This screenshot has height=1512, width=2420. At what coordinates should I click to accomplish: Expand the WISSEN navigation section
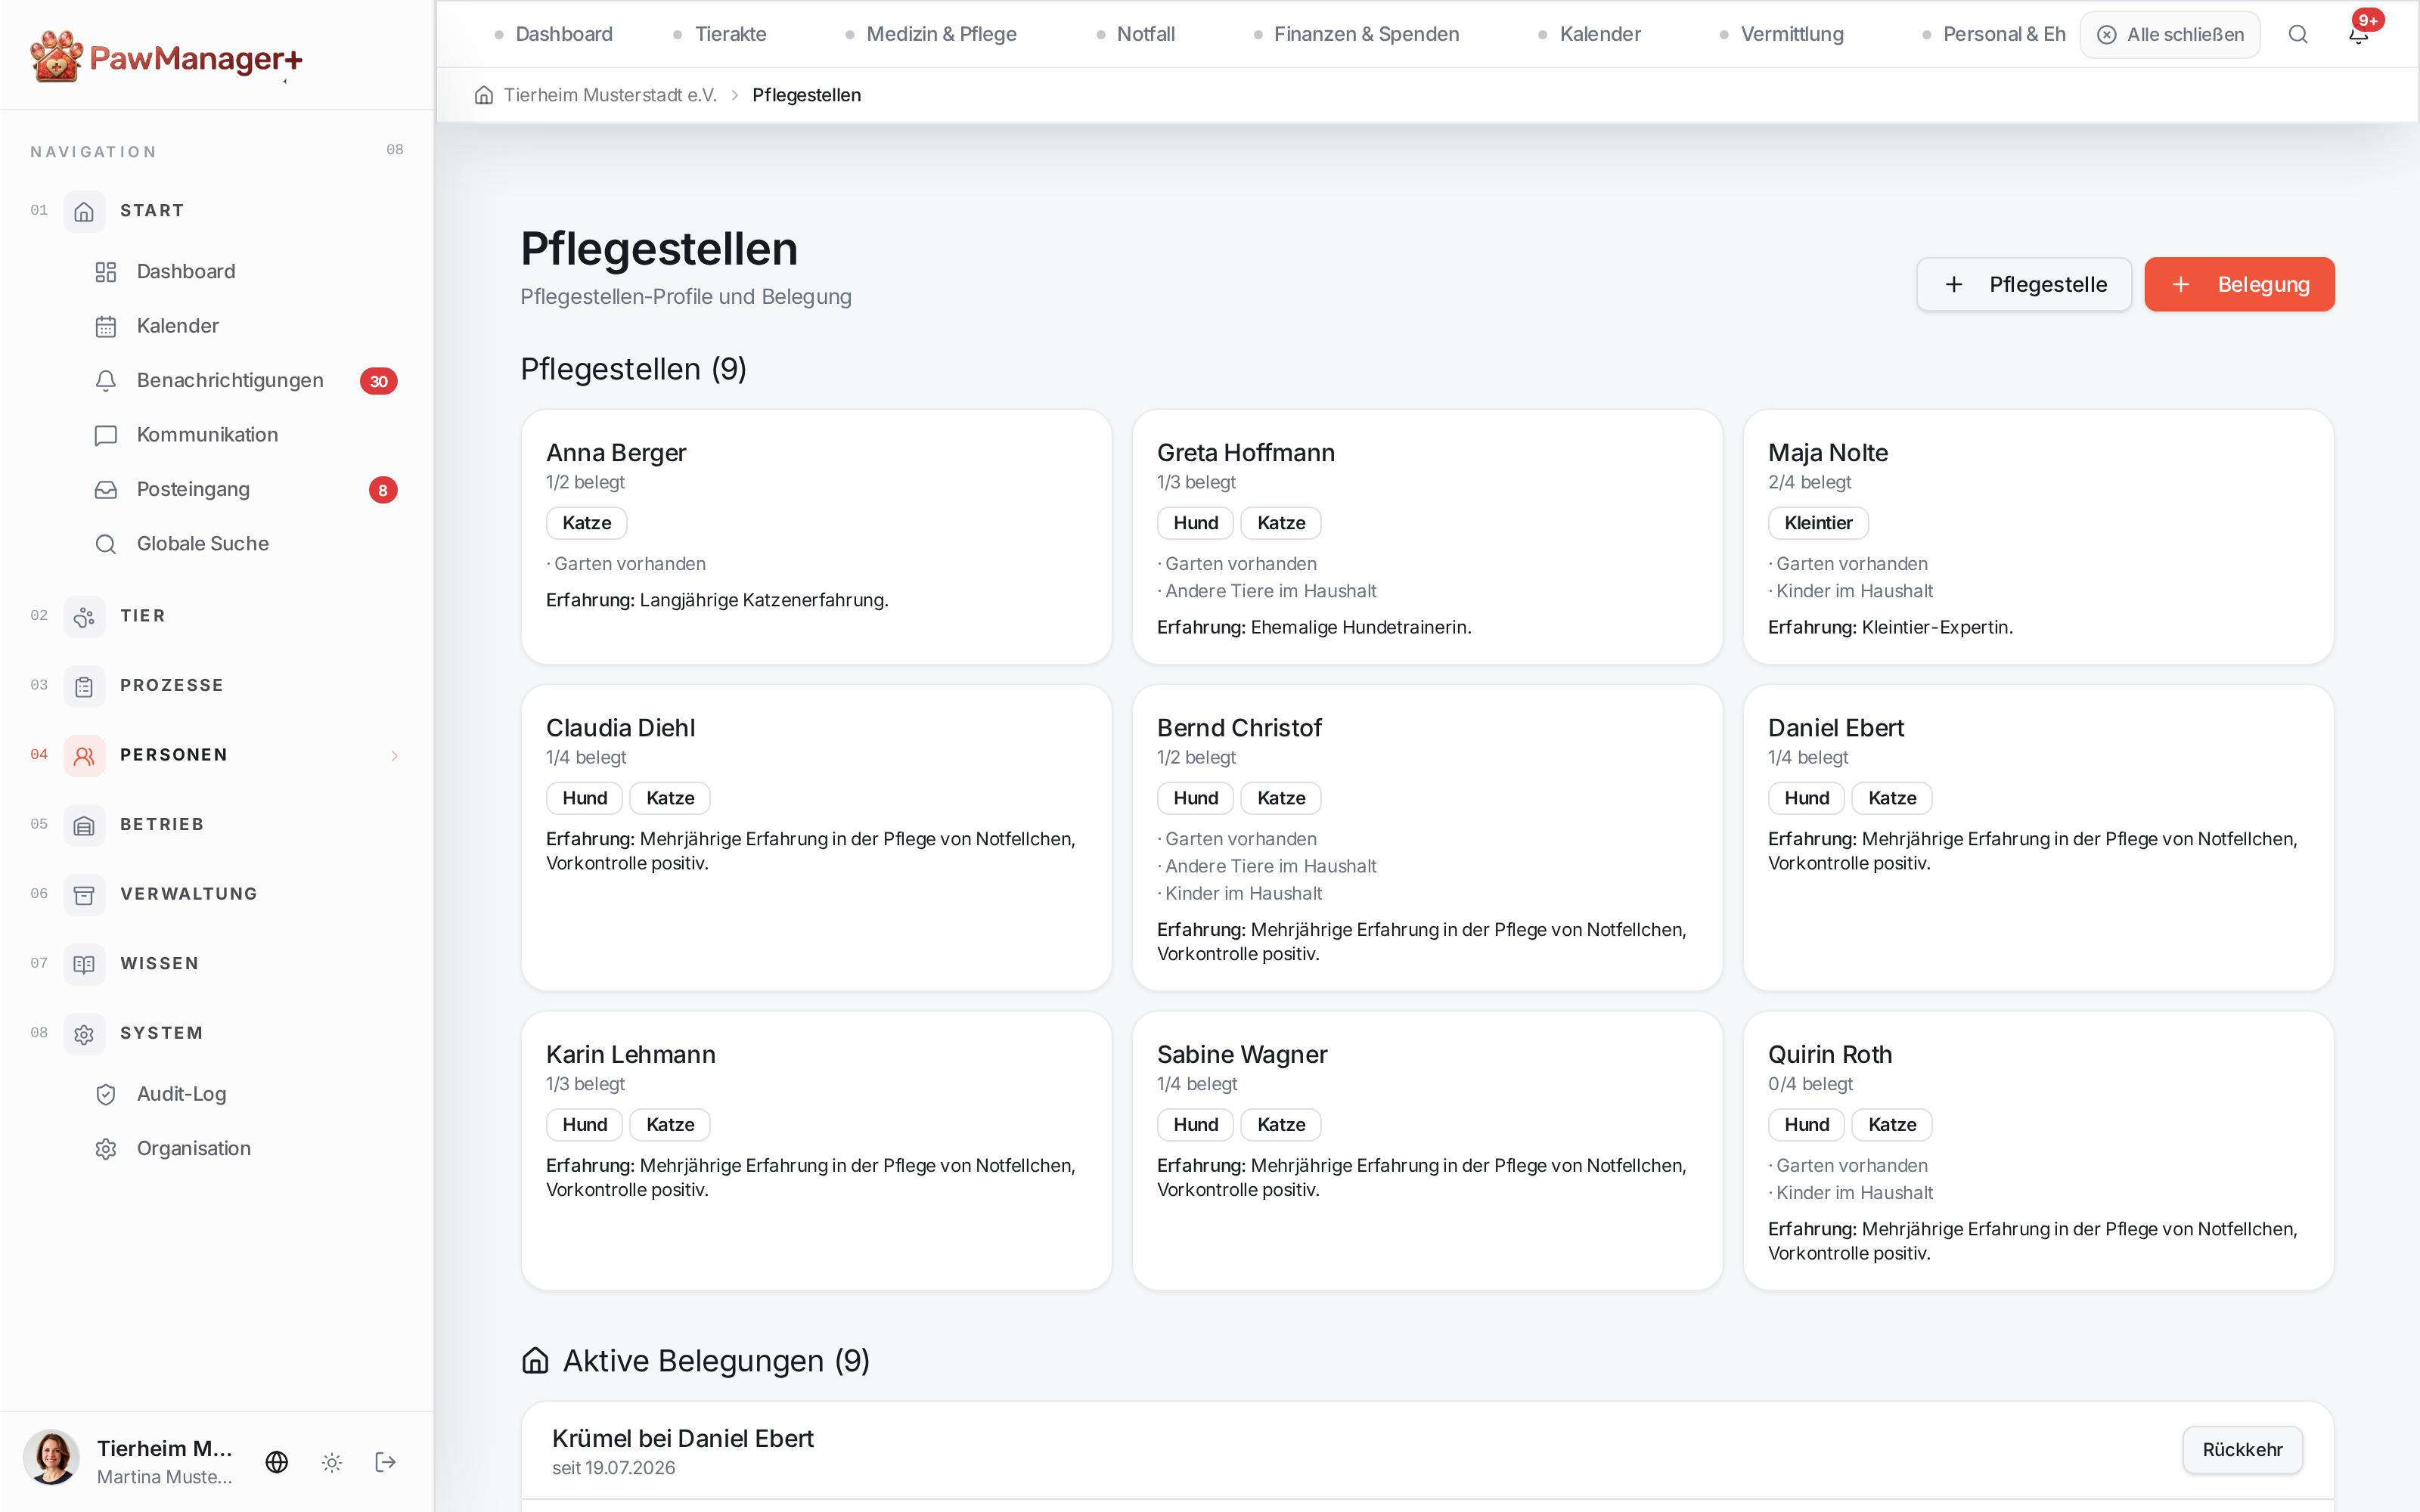(217, 964)
